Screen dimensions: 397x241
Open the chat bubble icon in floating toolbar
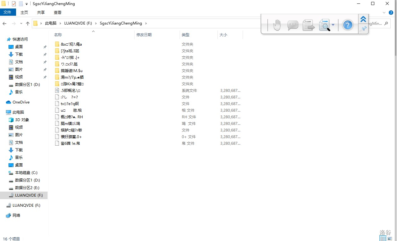(293, 25)
